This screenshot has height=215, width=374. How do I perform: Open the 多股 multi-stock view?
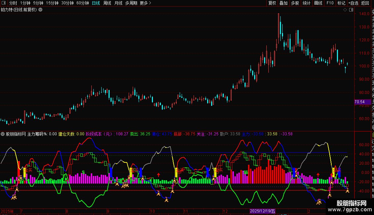[295, 3]
